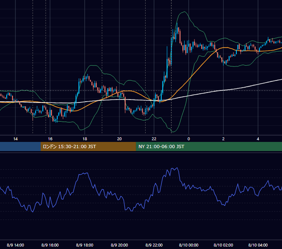The height and width of the screenshot is (249, 282).
Task: Click the 8/10 00:00 time label
Action: tap(189, 245)
